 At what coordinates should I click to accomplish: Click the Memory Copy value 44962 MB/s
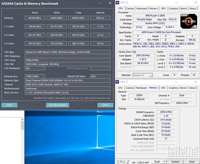(x=79, y=18)
